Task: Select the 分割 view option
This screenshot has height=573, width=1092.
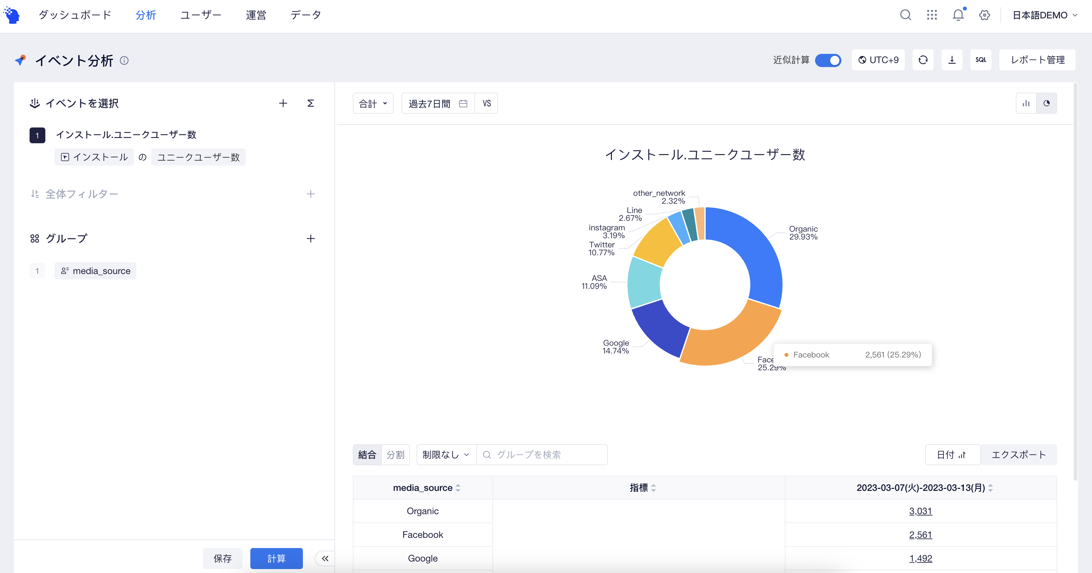Action: (x=395, y=455)
